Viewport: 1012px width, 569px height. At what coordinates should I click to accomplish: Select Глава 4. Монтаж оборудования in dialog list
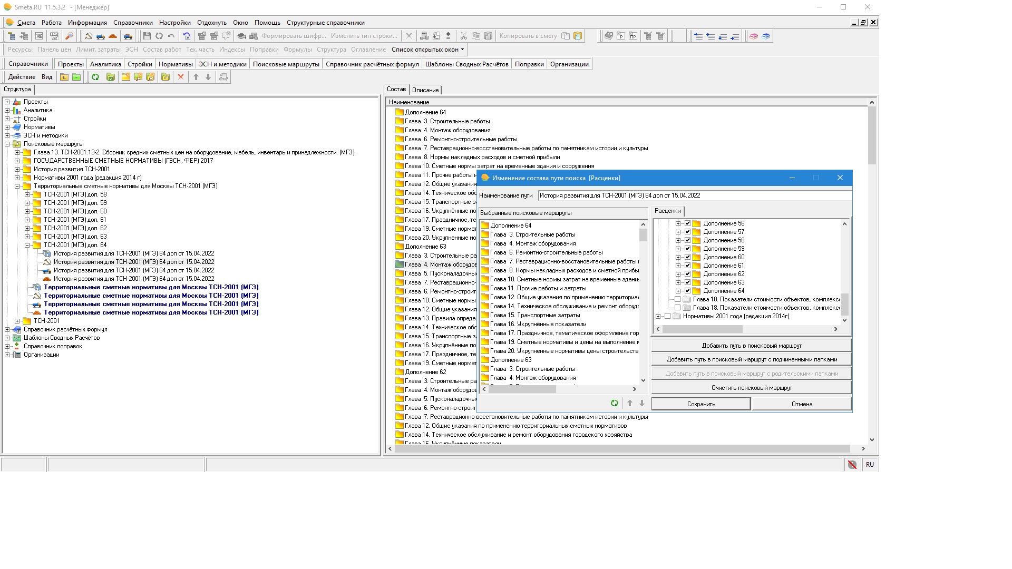coord(533,243)
